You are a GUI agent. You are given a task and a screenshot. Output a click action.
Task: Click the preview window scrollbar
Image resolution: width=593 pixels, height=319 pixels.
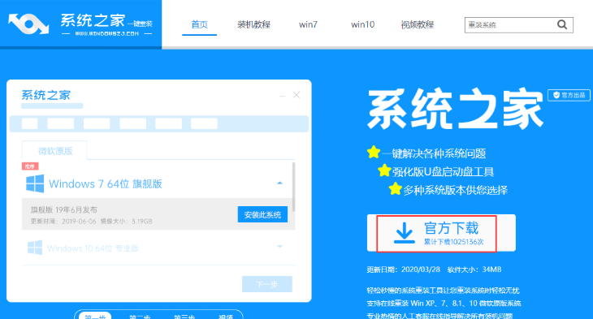[x=294, y=187]
